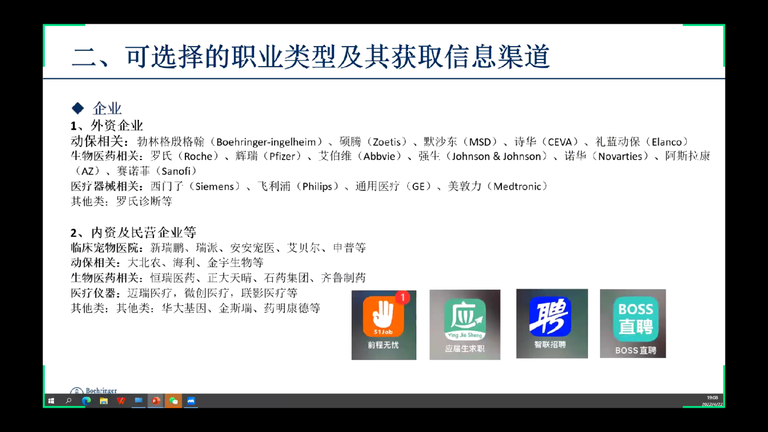Open the Windows Start menu
The height and width of the screenshot is (432, 768).
(x=51, y=401)
